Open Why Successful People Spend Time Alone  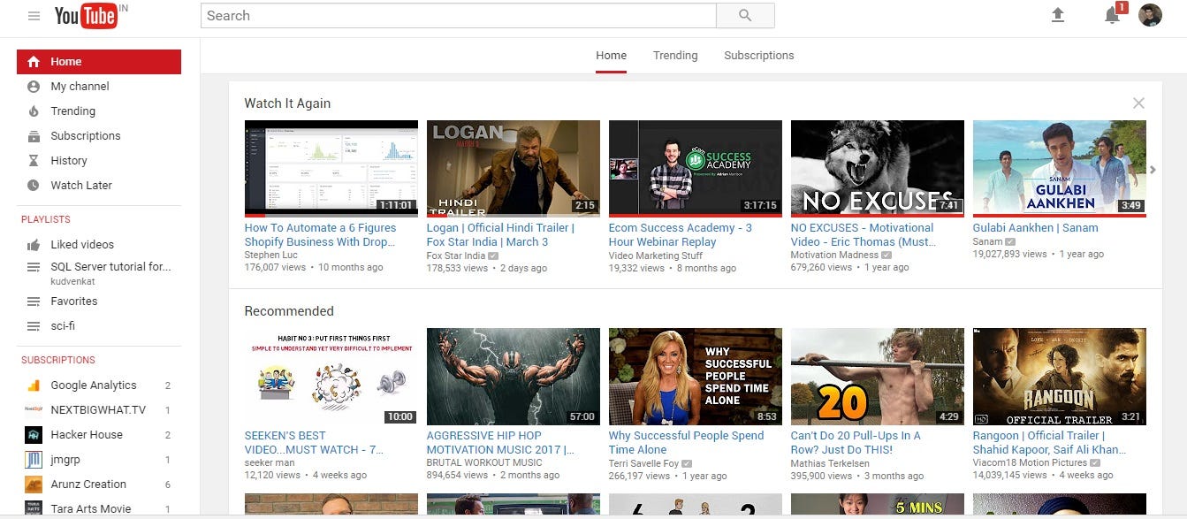tap(686, 443)
